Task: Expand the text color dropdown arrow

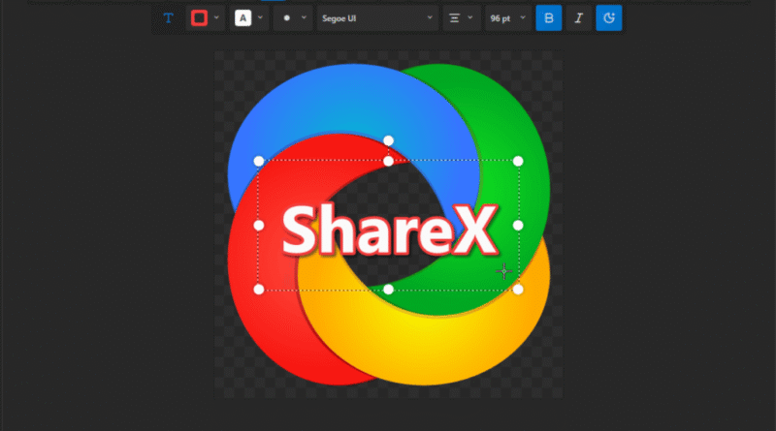Action: click(260, 17)
